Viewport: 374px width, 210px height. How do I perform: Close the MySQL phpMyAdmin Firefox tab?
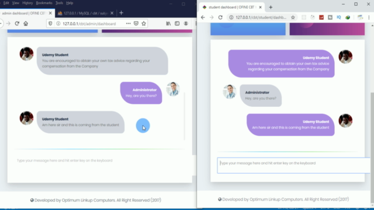tap(112, 13)
